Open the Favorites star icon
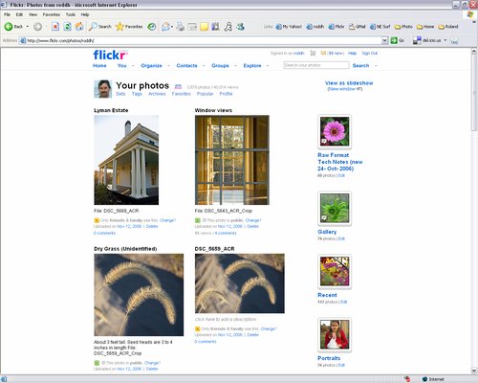 (119, 27)
